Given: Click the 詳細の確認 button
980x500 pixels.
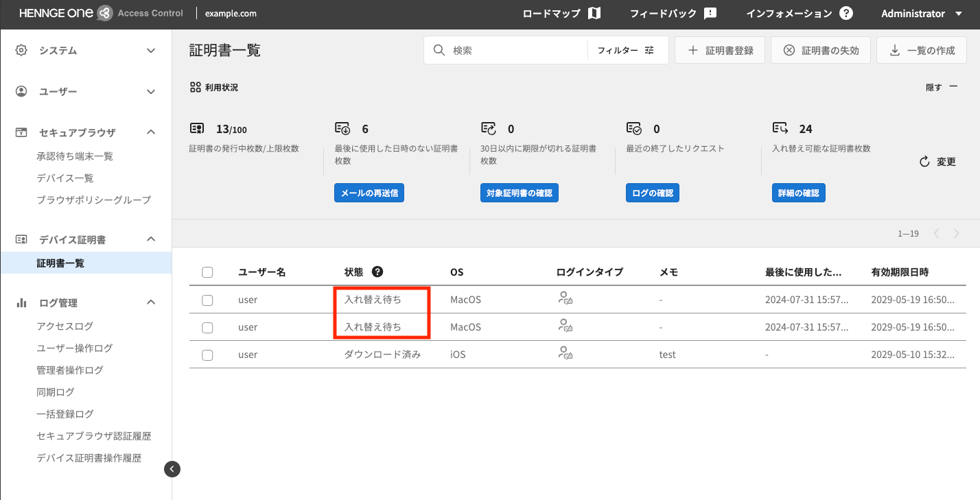Looking at the screenshot, I should point(798,193).
